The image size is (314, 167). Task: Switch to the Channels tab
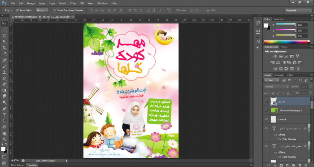click(x=279, y=75)
